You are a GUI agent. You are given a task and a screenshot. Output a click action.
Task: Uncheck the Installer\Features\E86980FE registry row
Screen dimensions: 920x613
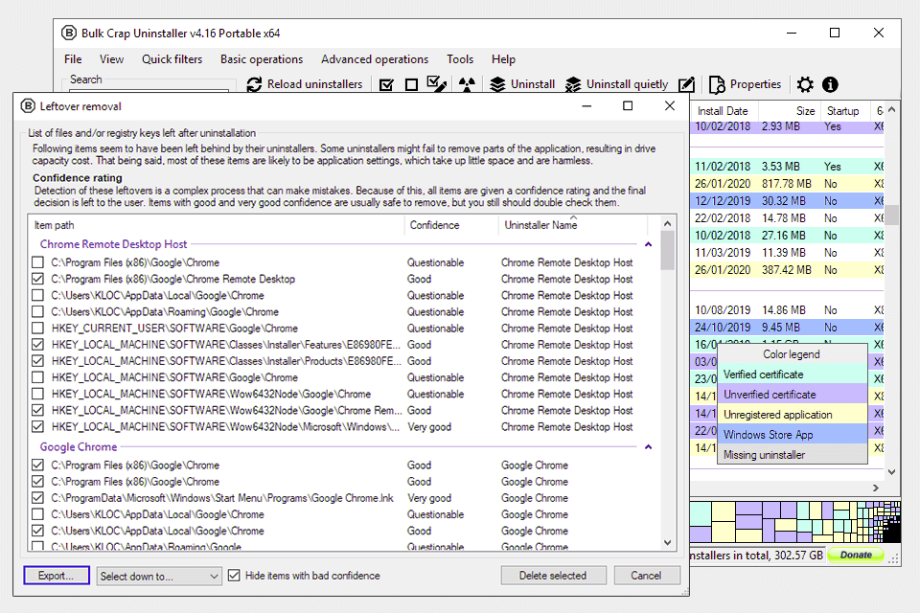pos(37,345)
